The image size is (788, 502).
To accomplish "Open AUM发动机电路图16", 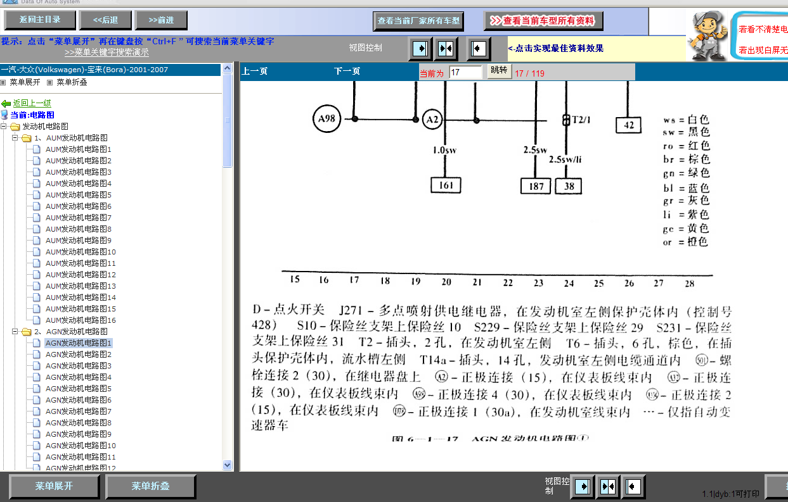I will (x=81, y=320).
